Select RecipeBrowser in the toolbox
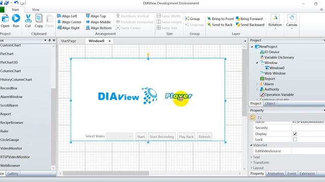This screenshot has height=182, width=325. (12, 122)
